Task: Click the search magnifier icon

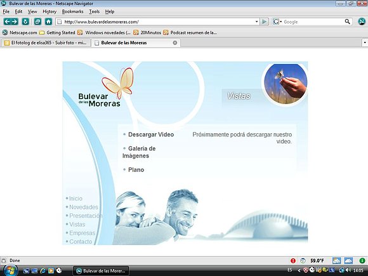Action: point(347,22)
